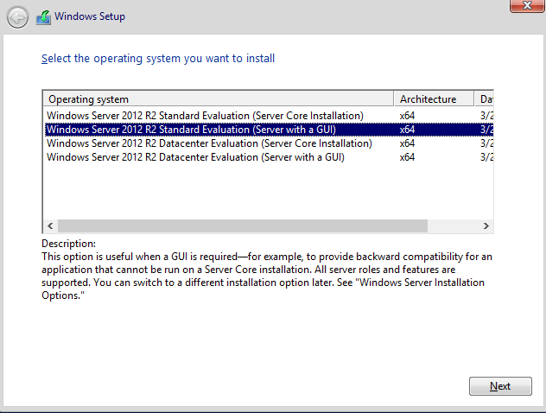546x413 pixels.
Task: Click x64 in the Datacenter Server Core row
Action: point(407,143)
